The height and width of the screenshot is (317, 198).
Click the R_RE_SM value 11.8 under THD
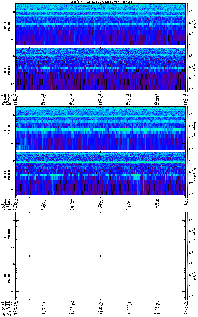coord(185,209)
